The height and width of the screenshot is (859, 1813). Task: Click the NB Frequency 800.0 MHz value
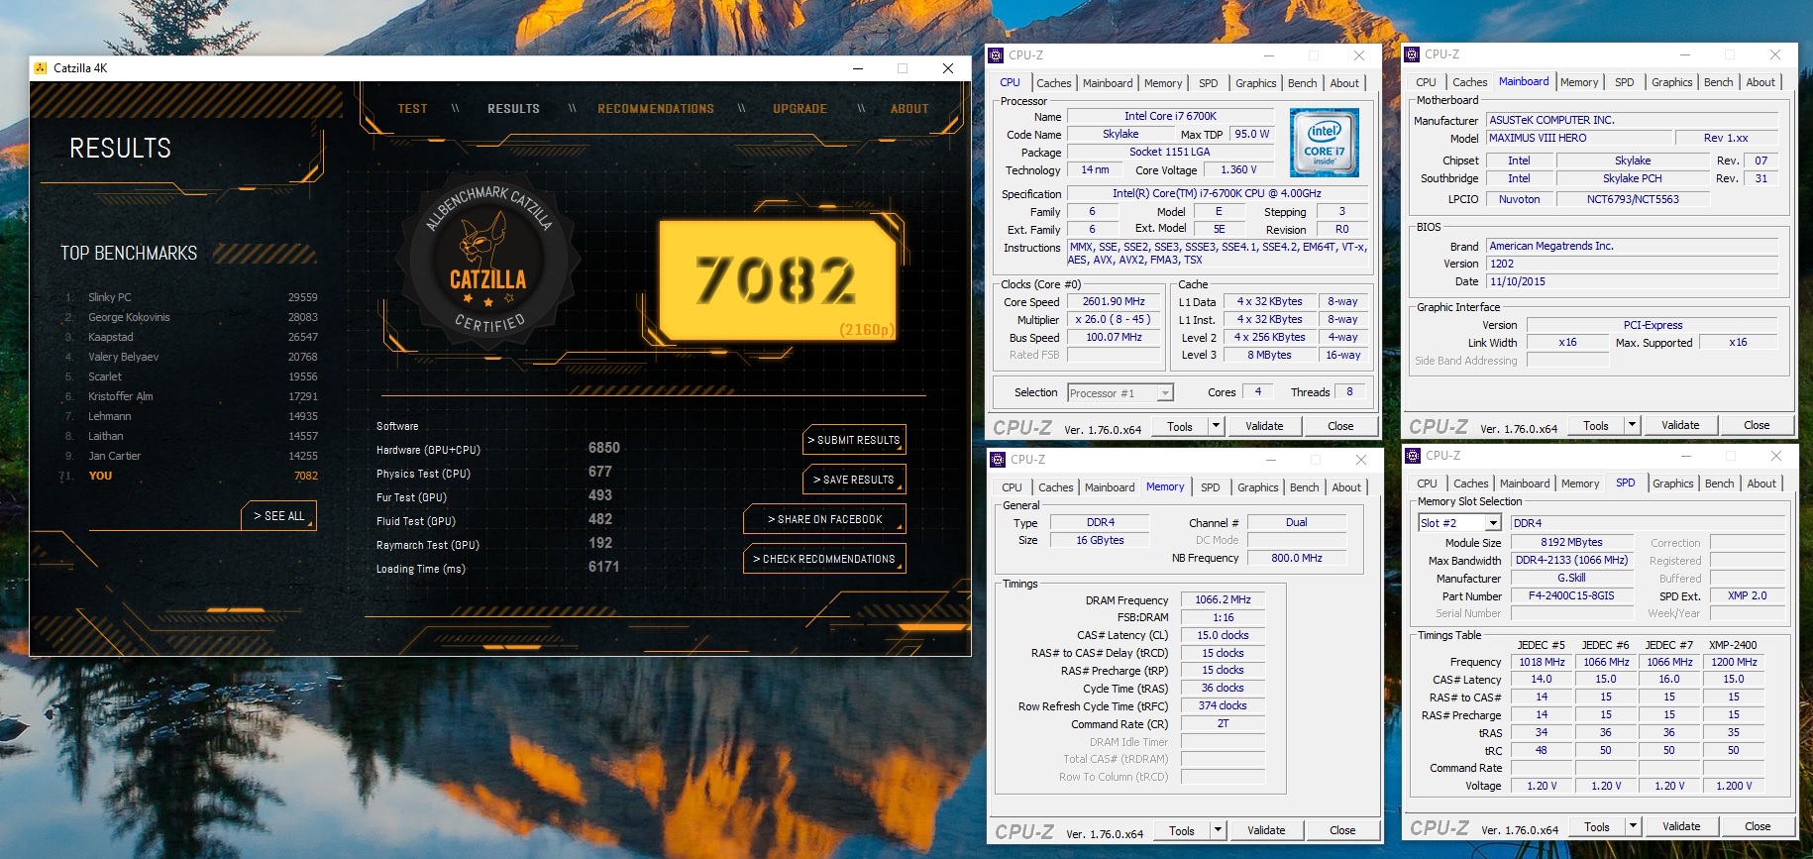pos(1297,558)
